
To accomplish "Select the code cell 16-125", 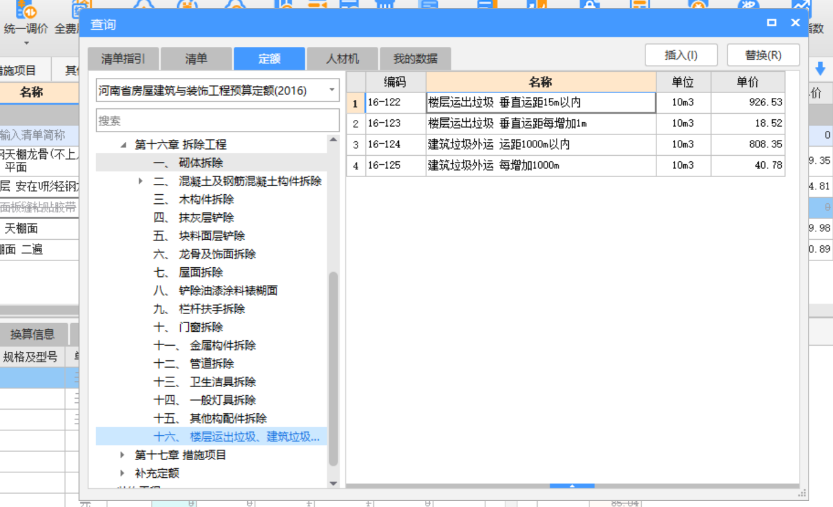I will pyautogui.click(x=395, y=166).
